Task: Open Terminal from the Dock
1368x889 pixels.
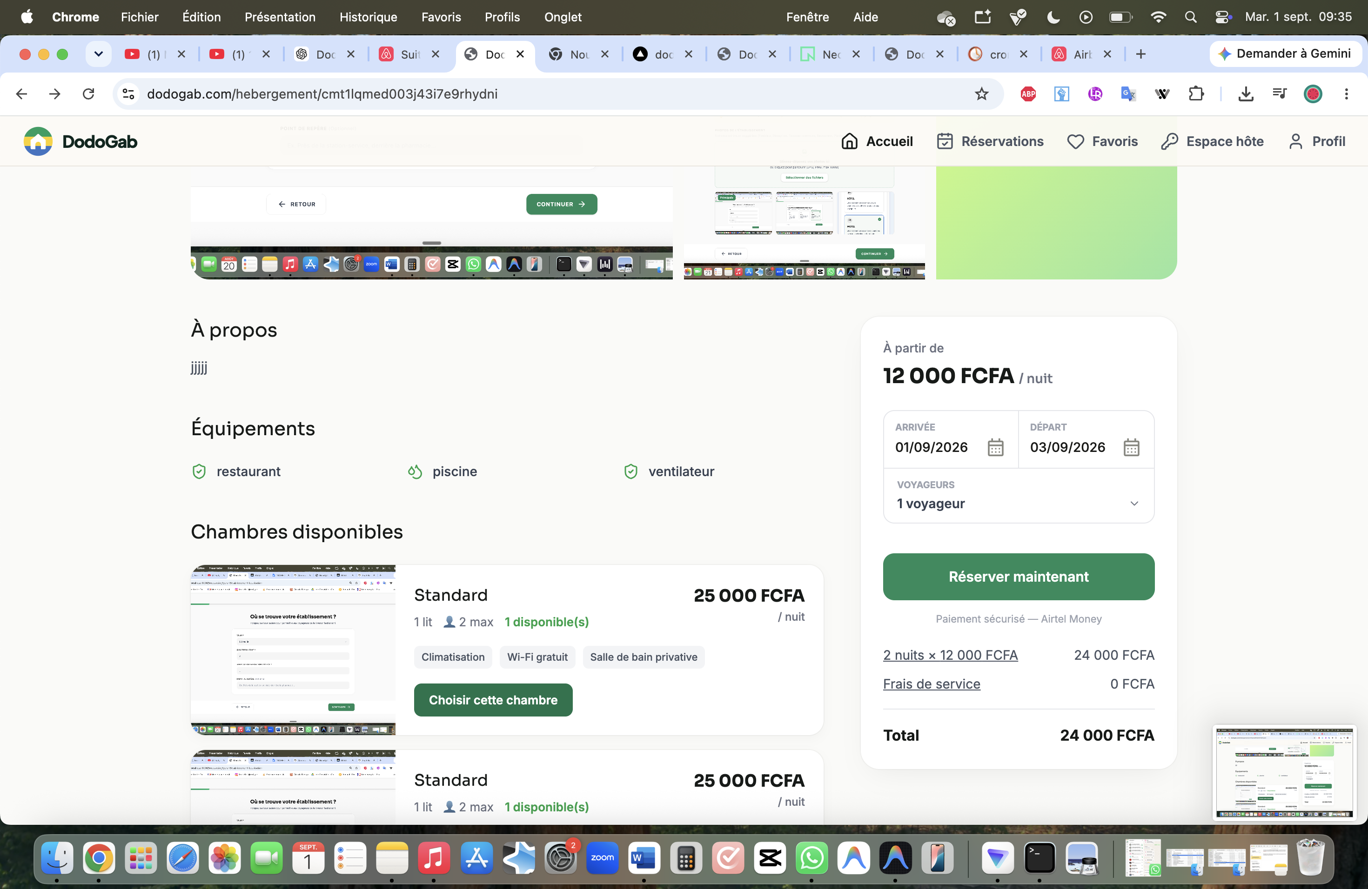Action: pyautogui.click(x=1039, y=858)
